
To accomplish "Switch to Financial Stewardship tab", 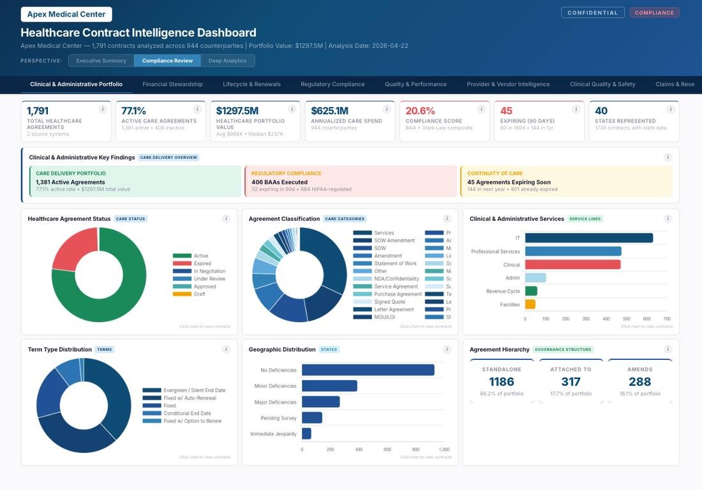I will click(x=172, y=84).
